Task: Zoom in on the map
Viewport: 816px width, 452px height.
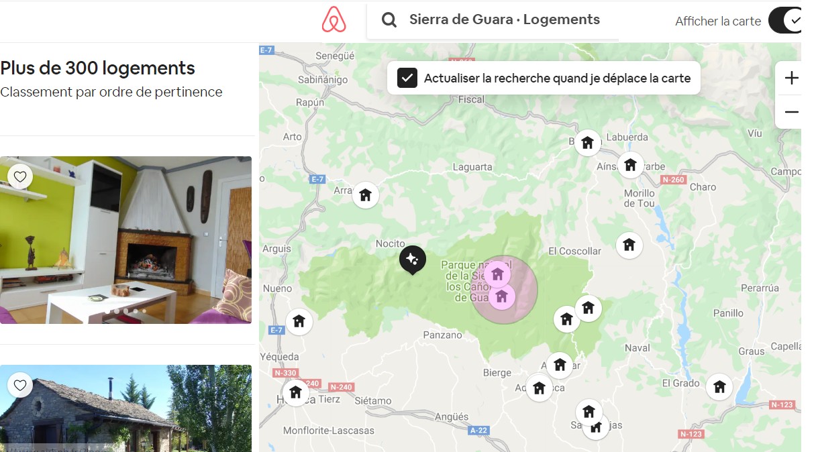Action: pyautogui.click(x=791, y=78)
